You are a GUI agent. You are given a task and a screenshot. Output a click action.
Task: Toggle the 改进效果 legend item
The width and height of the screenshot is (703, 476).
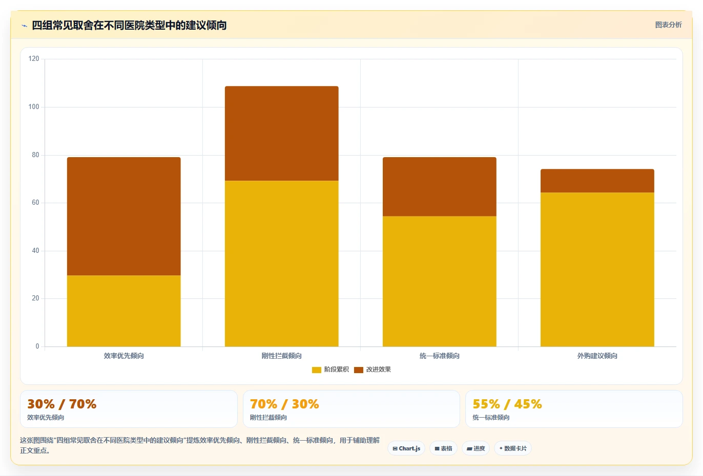[x=373, y=370]
